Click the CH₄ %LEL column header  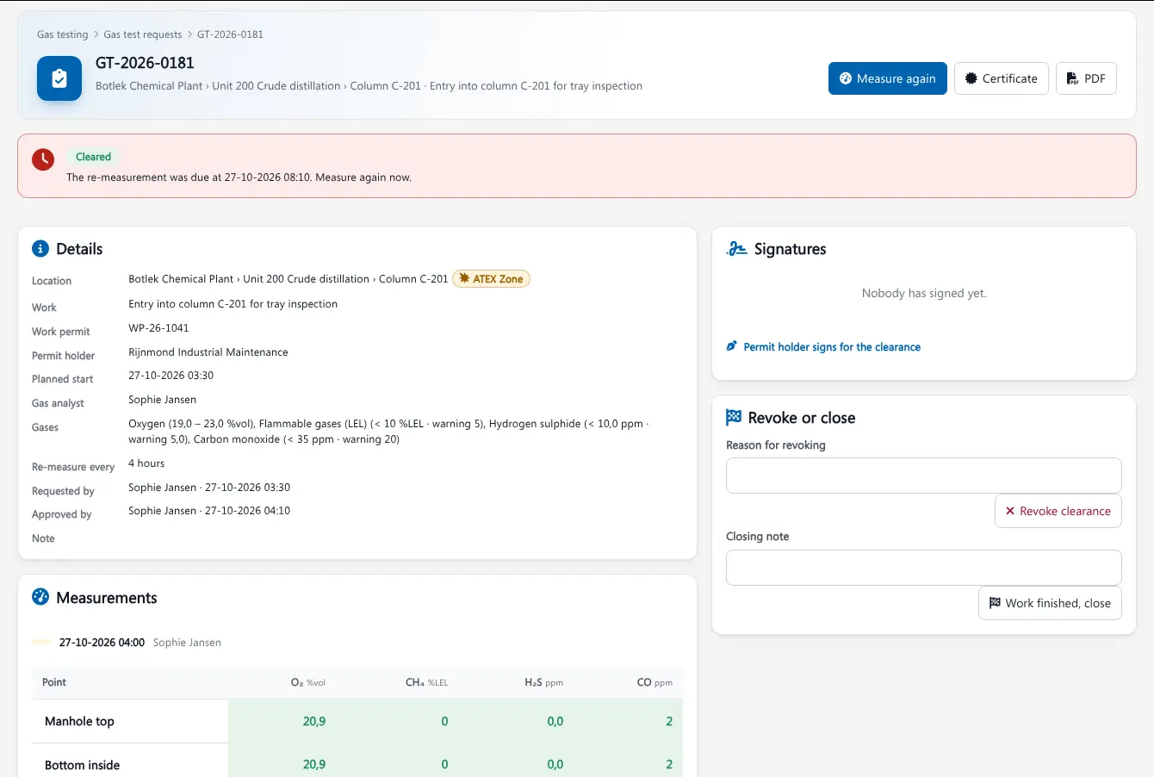(426, 682)
